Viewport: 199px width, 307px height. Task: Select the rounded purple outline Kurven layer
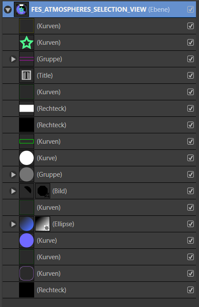(x=99, y=274)
